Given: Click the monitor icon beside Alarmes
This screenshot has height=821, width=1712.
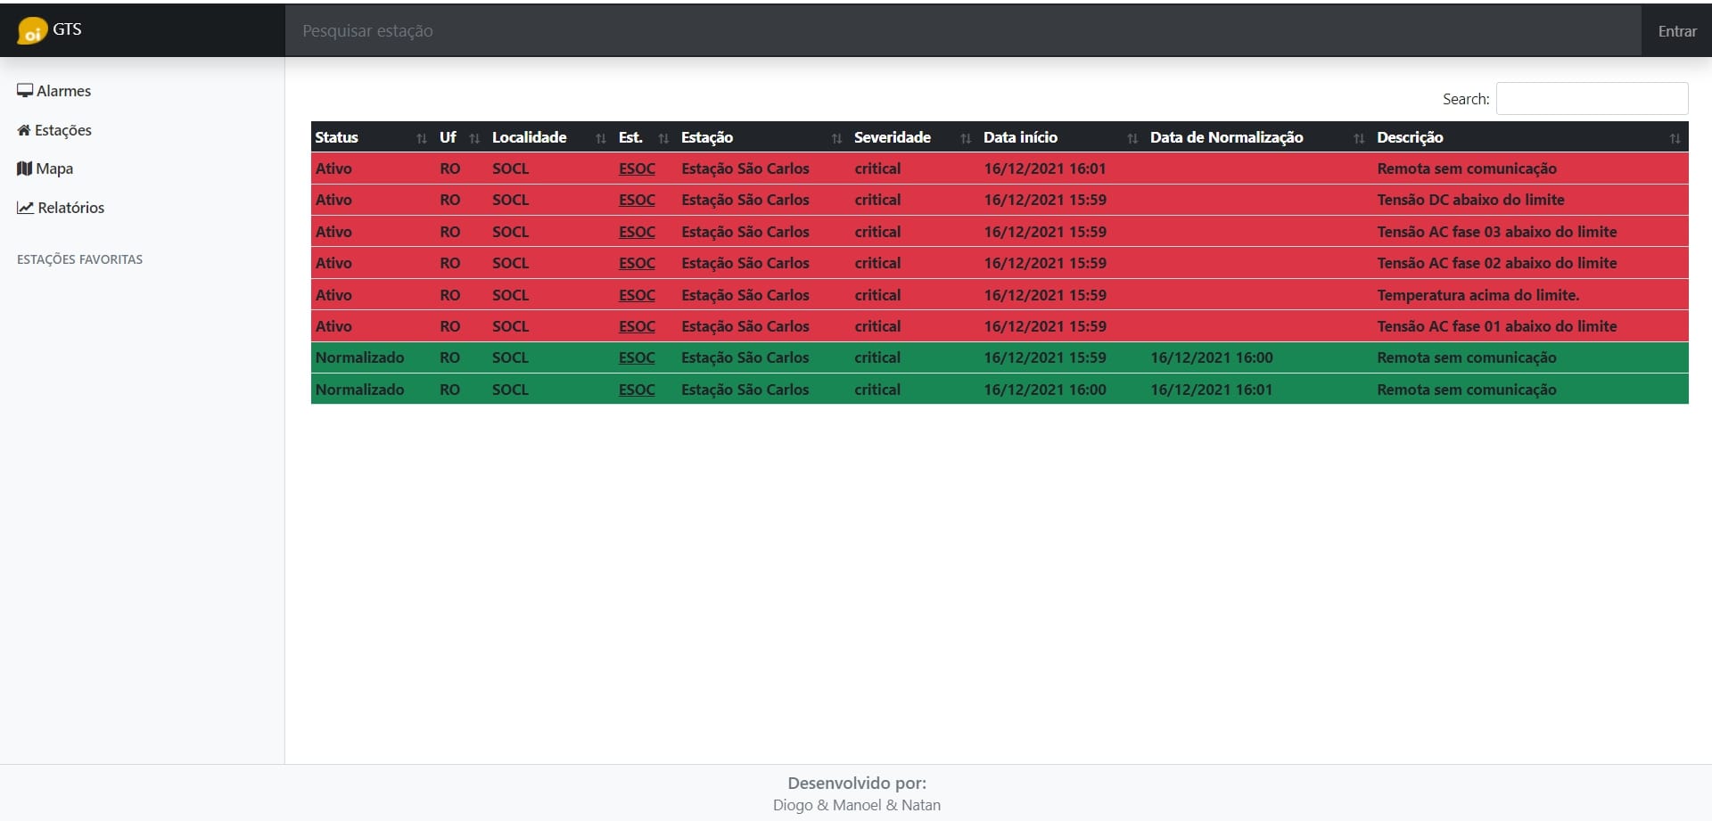Looking at the screenshot, I should point(25,90).
